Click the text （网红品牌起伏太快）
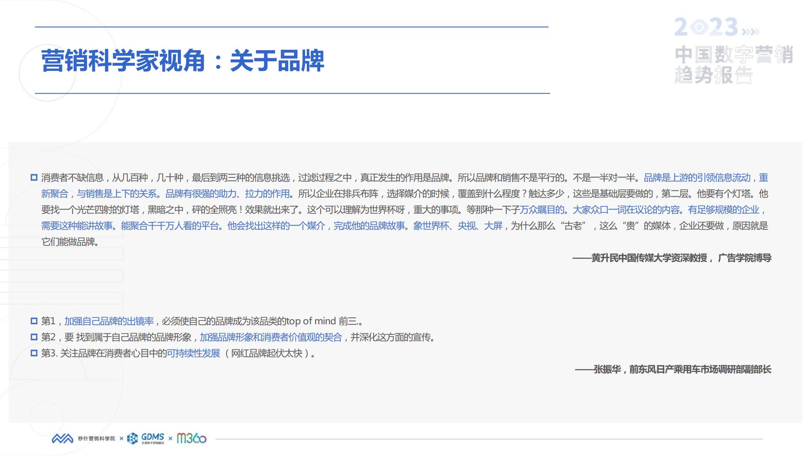Screen dimensions: 810x456 [x=266, y=353]
